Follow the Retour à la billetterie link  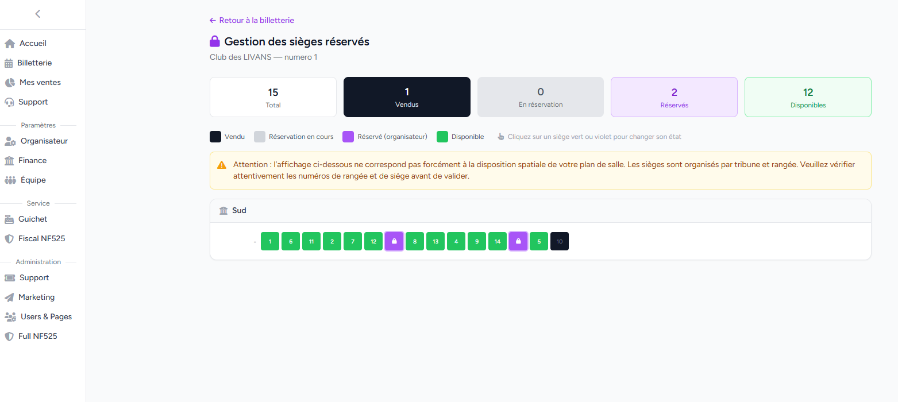(252, 20)
